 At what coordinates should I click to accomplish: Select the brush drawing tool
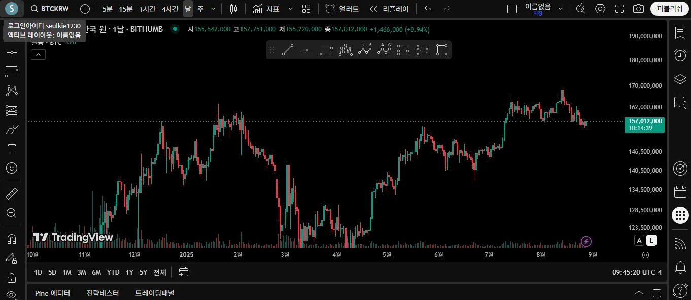pyautogui.click(x=11, y=129)
